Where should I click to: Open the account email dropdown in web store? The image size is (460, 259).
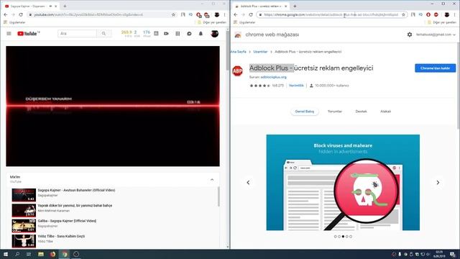(x=436, y=35)
